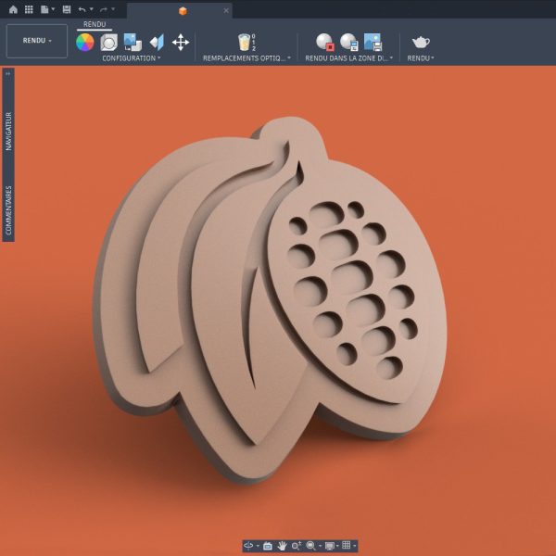Open the grid apps menu icon
556x556 pixels.
pos(29,9)
